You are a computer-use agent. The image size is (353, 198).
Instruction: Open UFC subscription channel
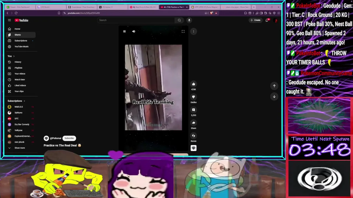(x=21, y=119)
